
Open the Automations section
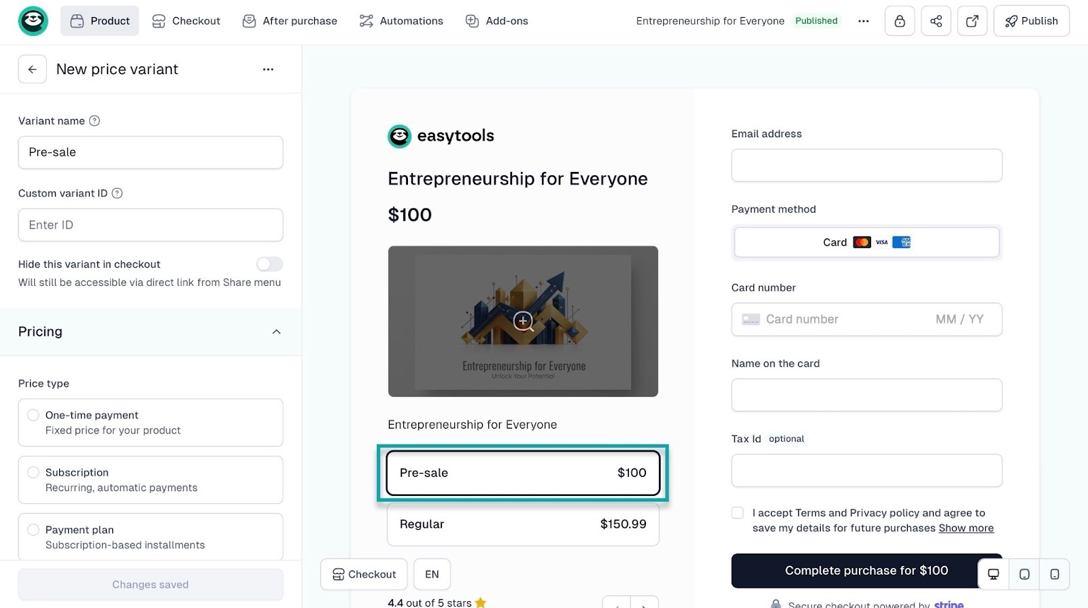(x=401, y=21)
